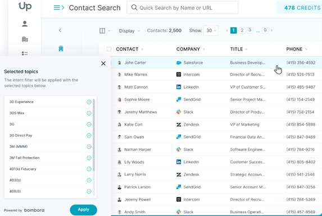The width and height of the screenshot is (322, 216).
Task: Remove the 3G Direct Pay topic
Action: (89, 135)
